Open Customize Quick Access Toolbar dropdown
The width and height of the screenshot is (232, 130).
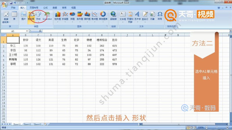click(x=28, y=3)
